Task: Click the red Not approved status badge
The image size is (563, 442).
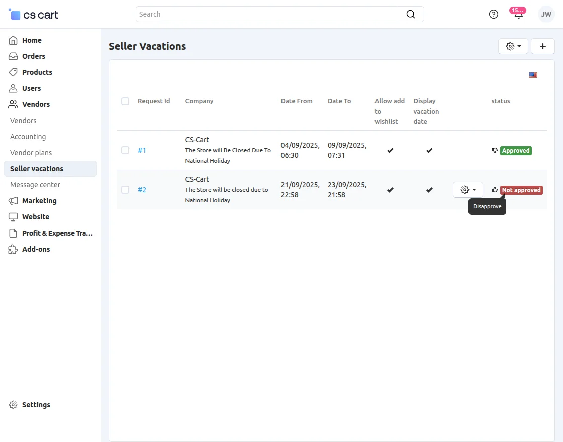Action: (521, 190)
